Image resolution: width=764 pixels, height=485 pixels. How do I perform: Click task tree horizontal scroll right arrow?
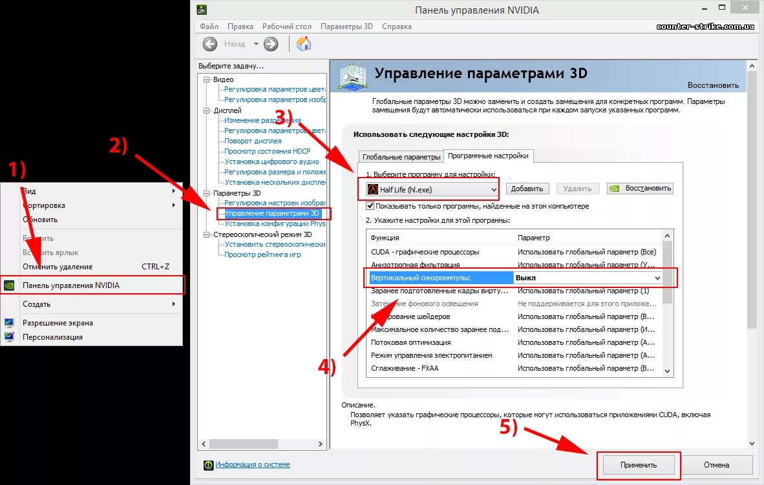point(320,444)
